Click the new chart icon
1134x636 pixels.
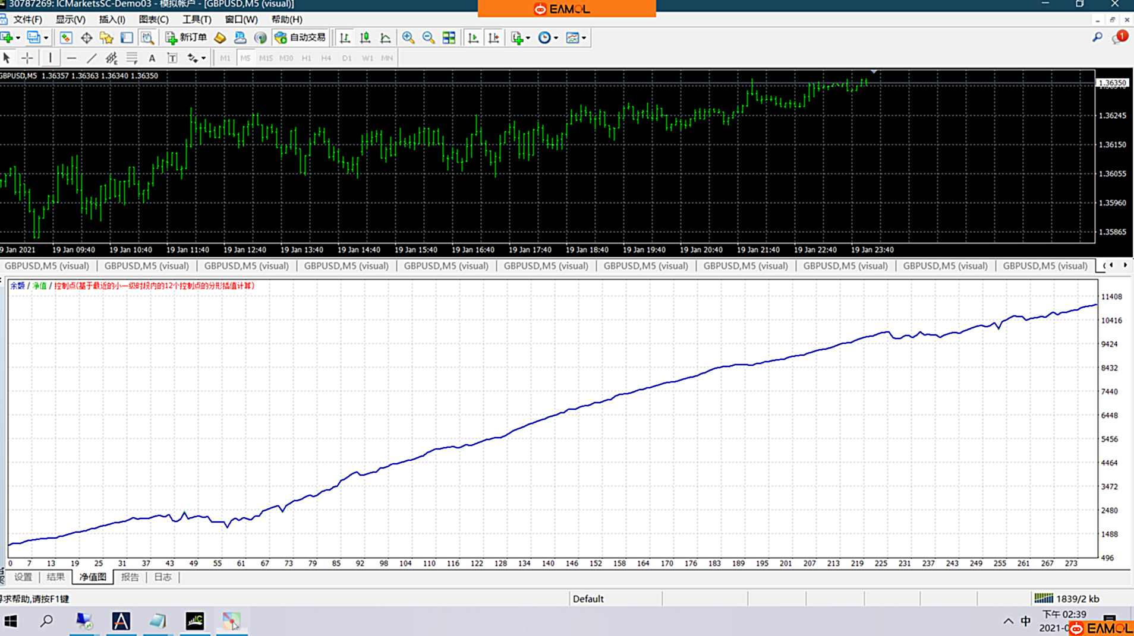point(7,37)
